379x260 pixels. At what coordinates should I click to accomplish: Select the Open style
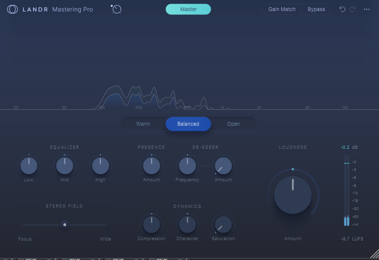click(234, 124)
